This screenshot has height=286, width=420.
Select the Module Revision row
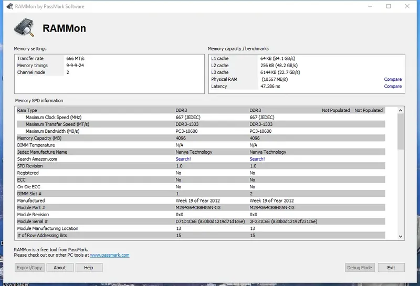201,215
